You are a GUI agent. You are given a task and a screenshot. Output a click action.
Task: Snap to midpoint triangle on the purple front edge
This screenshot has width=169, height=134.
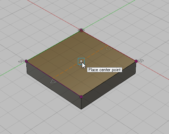coord(53,82)
